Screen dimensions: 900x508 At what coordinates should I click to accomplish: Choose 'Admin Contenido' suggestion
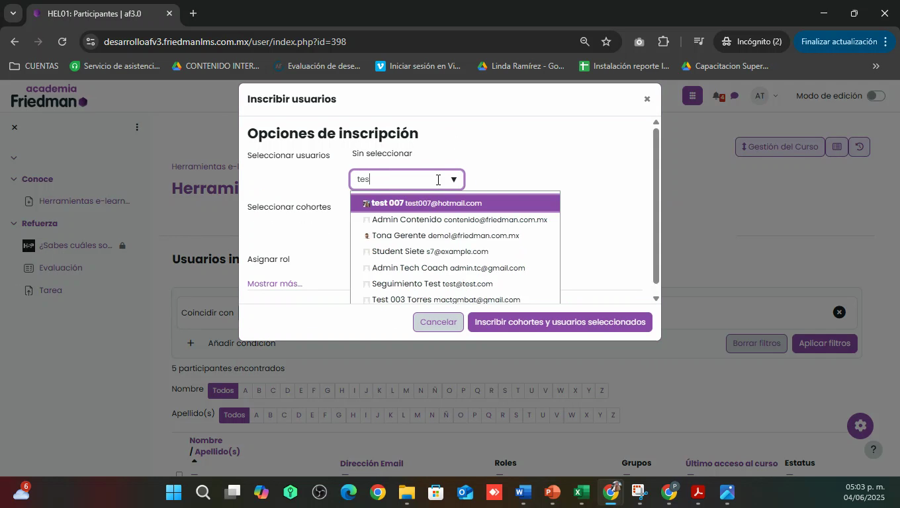455,220
